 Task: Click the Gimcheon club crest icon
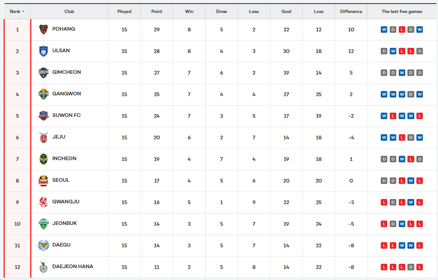(43, 73)
